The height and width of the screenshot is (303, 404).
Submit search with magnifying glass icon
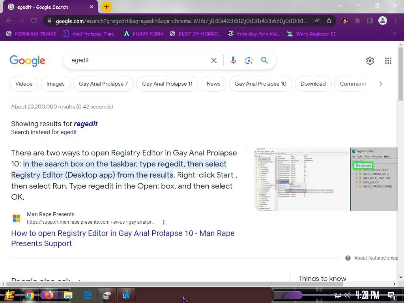click(264, 60)
